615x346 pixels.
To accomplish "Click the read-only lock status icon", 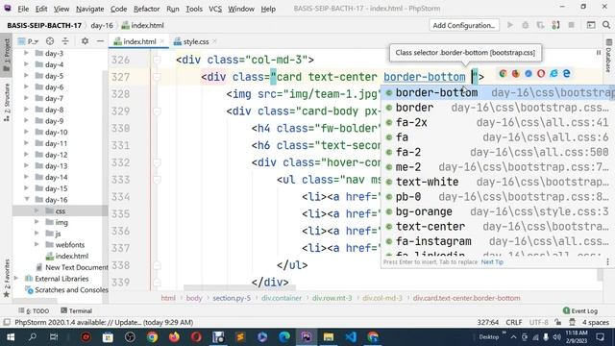I will pos(558,322).
